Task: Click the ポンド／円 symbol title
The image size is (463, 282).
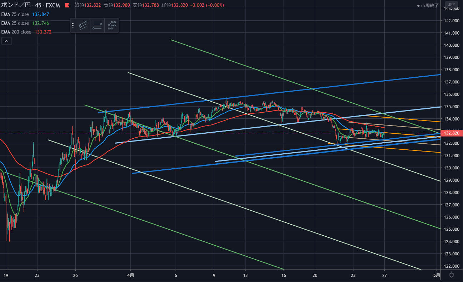Action: point(16,5)
